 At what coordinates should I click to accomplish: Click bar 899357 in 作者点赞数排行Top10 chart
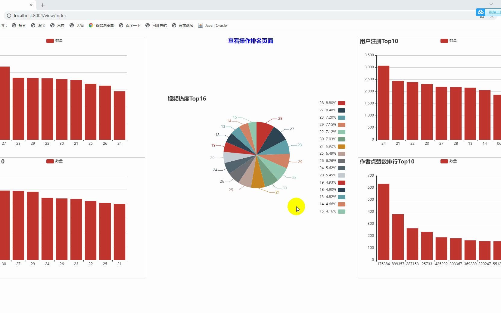[398, 237]
